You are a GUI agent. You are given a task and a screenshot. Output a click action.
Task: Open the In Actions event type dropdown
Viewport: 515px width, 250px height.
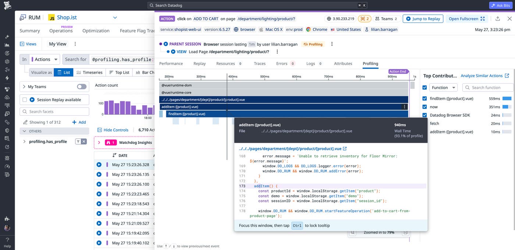pyautogui.click(x=45, y=59)
